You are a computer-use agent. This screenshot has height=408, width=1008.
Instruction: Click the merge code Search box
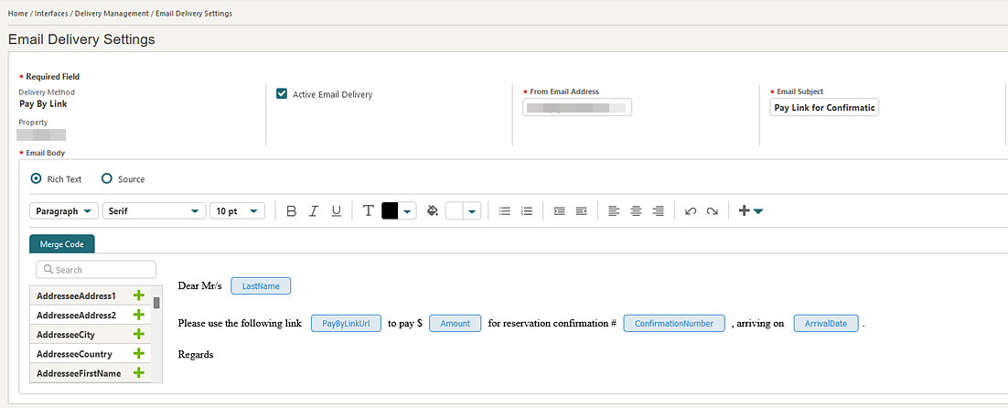tap(96, 270)
